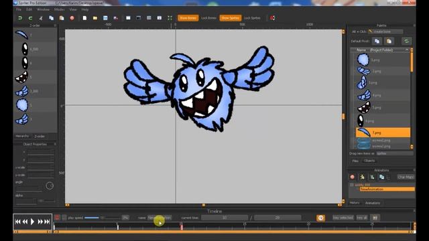Switch to the Animations tab at the panel bottom
This screenshot has width=429, height=241.
pos(373,203)
